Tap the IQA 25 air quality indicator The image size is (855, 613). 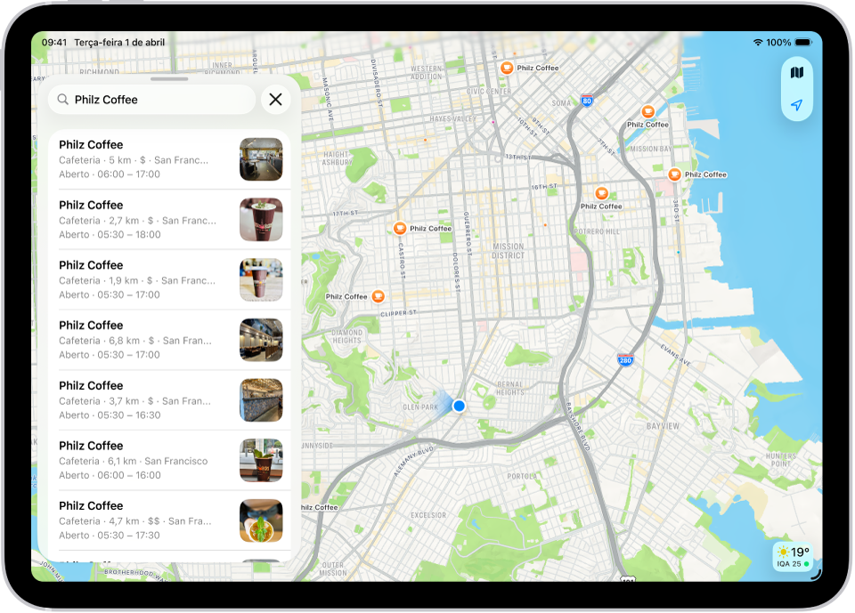pyautogui.click(x=787, y=563)
